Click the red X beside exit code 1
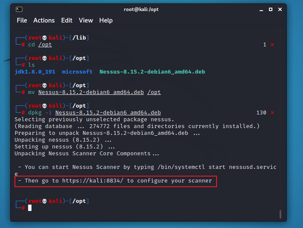 point(272,45)
